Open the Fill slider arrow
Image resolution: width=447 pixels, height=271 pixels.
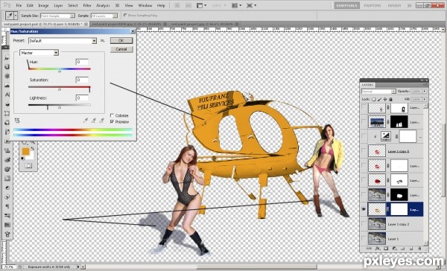point(425,99)
